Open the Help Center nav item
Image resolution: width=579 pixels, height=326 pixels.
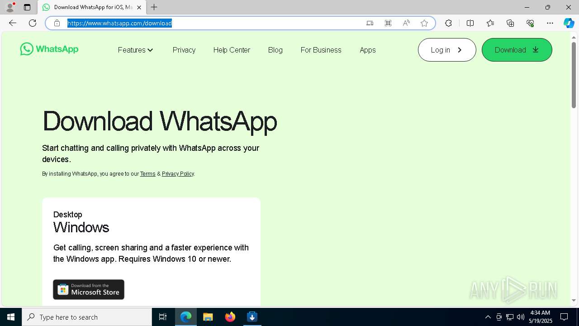coord(232,50)
